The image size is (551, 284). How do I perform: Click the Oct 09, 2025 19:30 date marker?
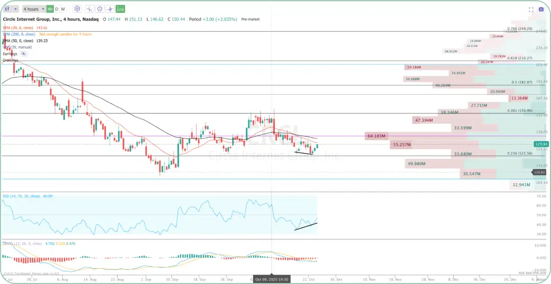(271, 279)
